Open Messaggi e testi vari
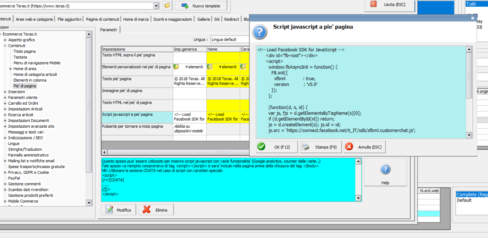Screen dimensions: 488x238 coord(26,132)
